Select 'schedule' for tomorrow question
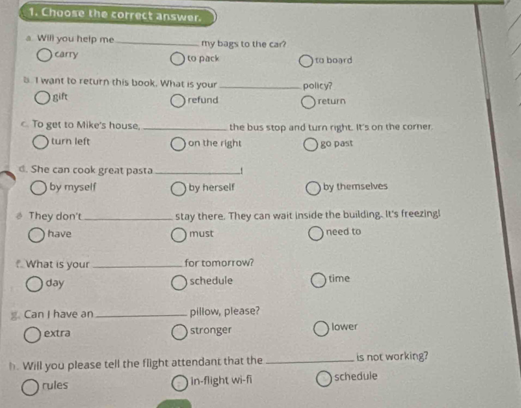Viewport: 521px width, 408px height. point(179,283)
